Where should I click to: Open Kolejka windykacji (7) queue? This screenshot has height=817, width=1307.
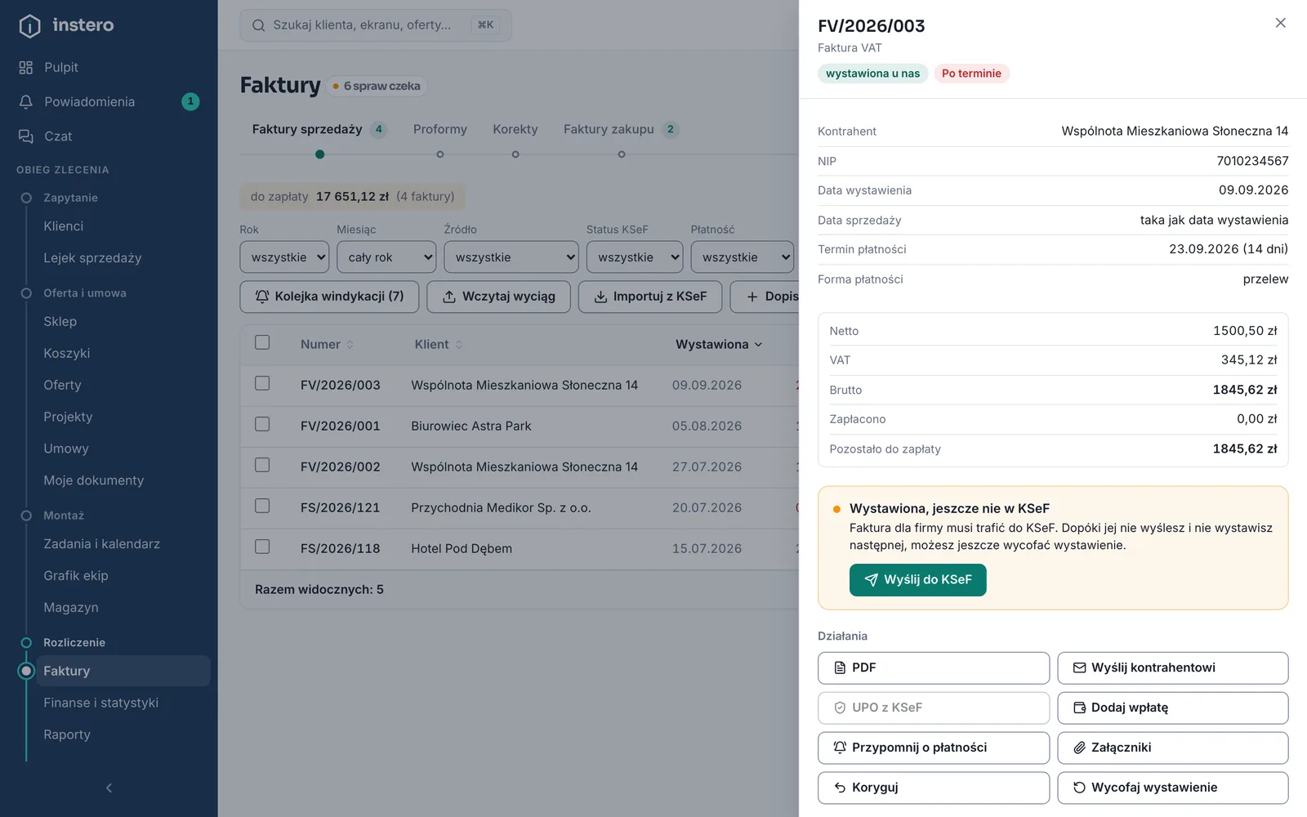coord(329,297)
